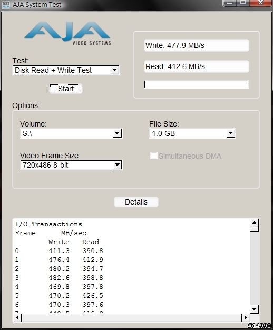Viewport: 273px width, 330px height.
Task: Click read value 397.8 for frame 4
Action: [x=93, y=287]
